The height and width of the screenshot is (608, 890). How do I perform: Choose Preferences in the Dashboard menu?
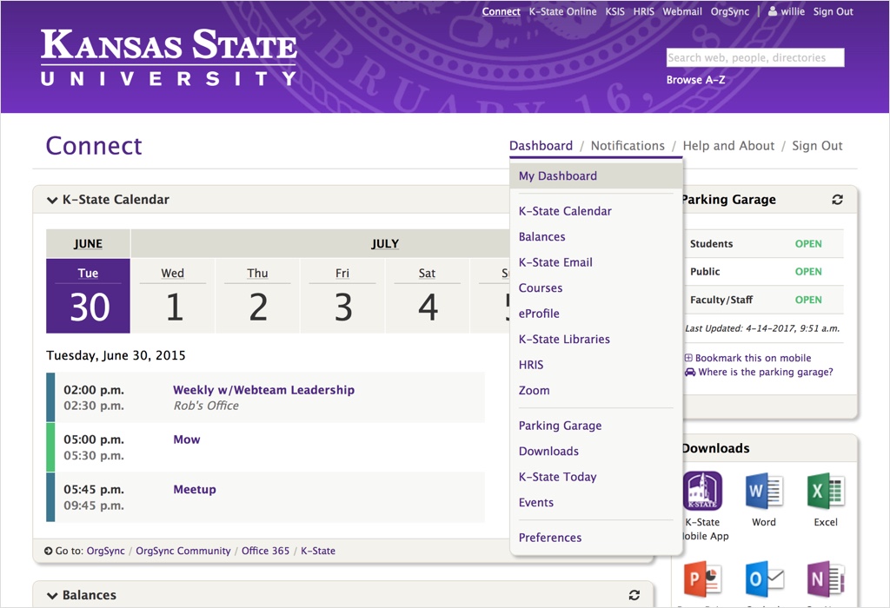550,538
